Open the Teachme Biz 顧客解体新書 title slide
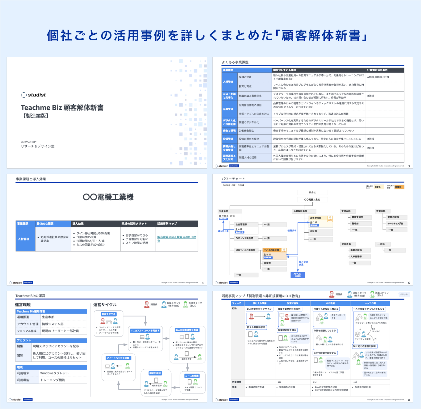Viewport: 421px width, 409px height. 107,113
